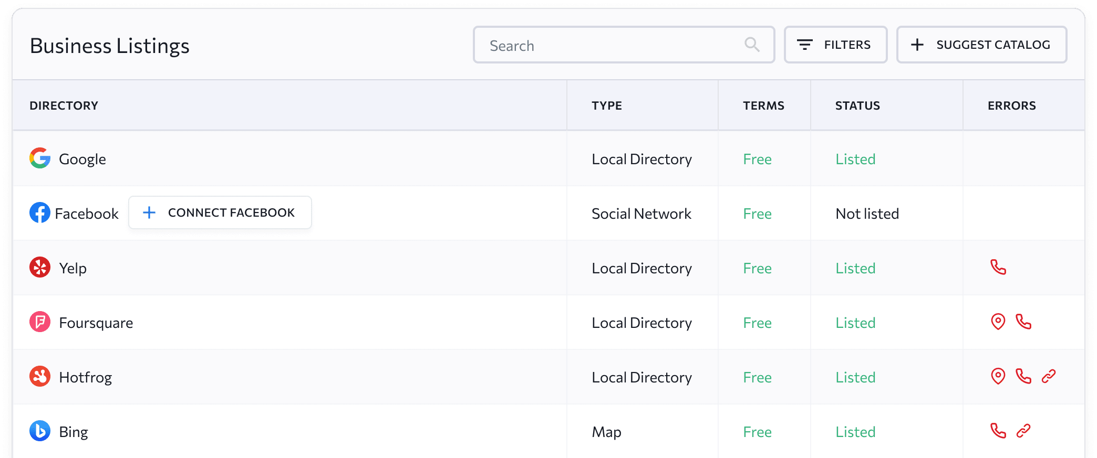Click the Free terms in Yelp row

pos(757,268)
